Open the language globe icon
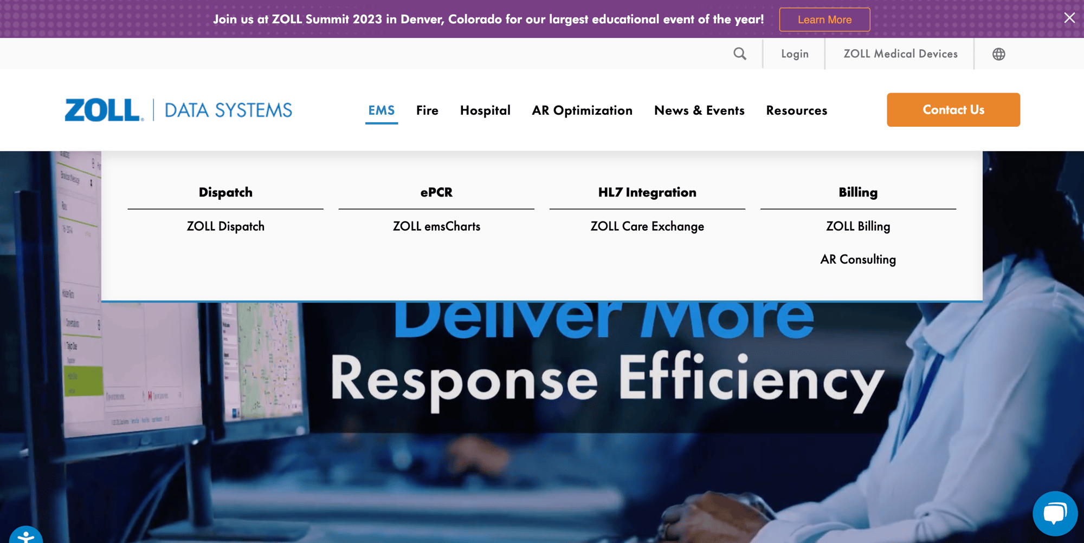The width and height of the screenshot is (1084, 543). point(999,54)
